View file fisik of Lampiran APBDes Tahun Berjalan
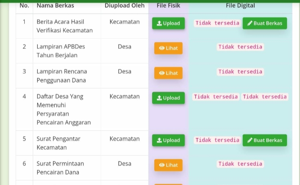 click(x=168, y=48)
